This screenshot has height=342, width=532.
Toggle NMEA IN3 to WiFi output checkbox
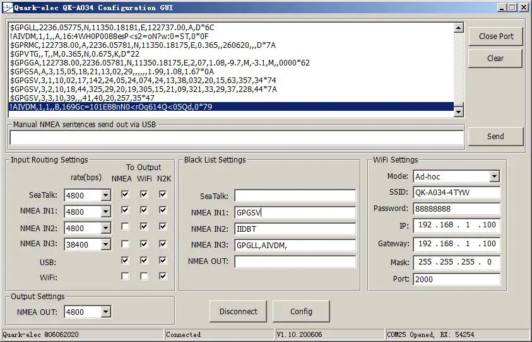[x=144, y=244]
